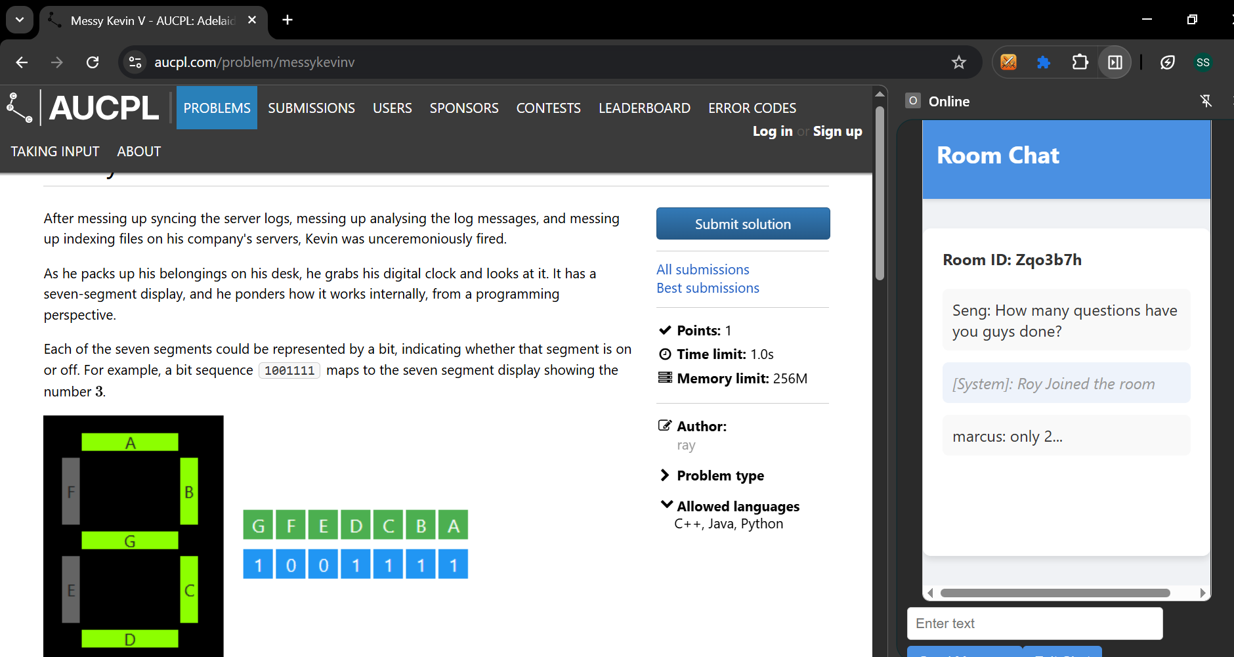1234x657 pixels.
Task: Open the ERROR CODES page
Action: tap(752, 108)
